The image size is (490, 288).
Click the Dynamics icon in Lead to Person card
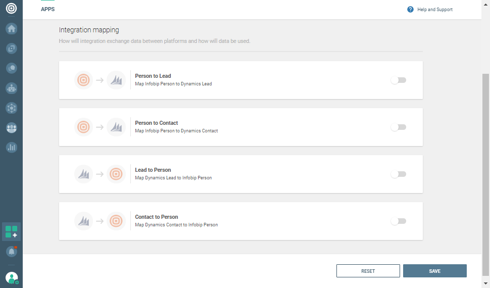(83, 174)
